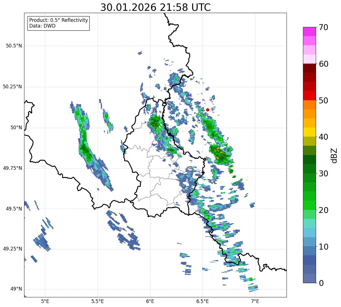This screenshot has width=341, height=307.
Task: Click the "0" colorbar tick label
Action: tap(321, 283)
